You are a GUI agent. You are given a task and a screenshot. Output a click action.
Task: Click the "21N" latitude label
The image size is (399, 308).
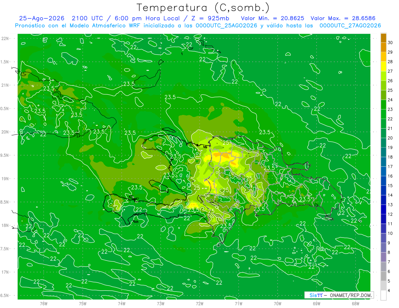6,85
